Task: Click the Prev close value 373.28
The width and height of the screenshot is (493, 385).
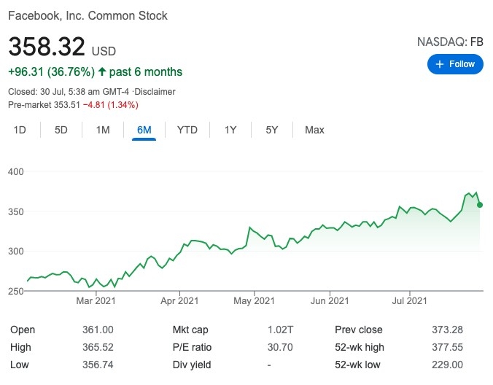Action: [x=447, y=330]
